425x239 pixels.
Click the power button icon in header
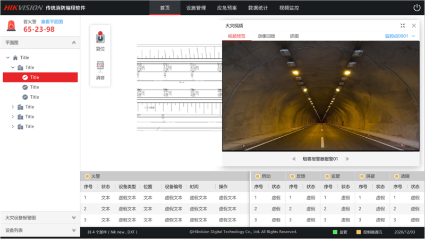click(x=416, y=8)
